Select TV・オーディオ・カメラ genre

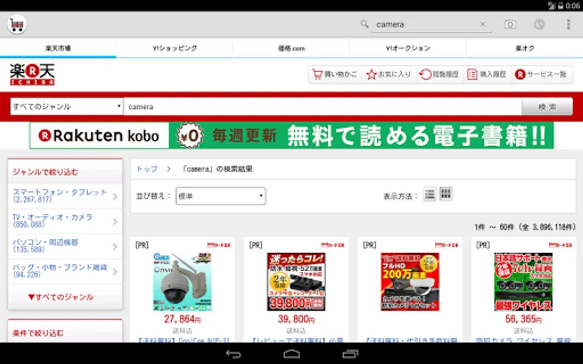[65, 221]
